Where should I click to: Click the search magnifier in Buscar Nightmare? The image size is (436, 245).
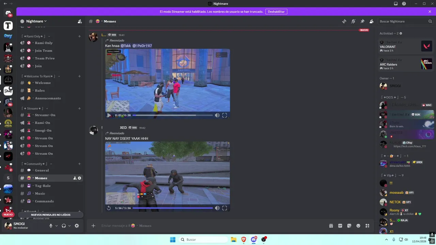click(x=430, y=21)
